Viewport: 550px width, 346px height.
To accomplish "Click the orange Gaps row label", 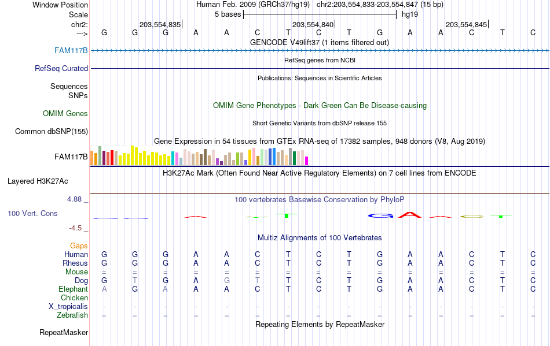I will [79, 245].
